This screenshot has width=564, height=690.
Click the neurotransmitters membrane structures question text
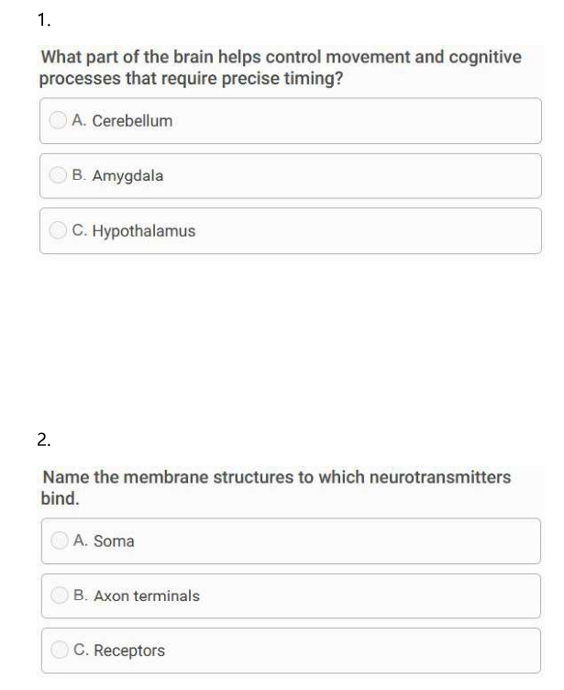point(276,488)
